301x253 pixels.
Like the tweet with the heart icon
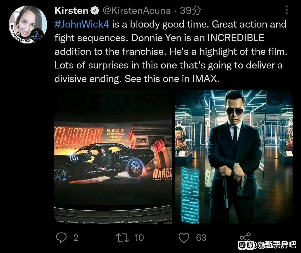(x=184, y=238)
